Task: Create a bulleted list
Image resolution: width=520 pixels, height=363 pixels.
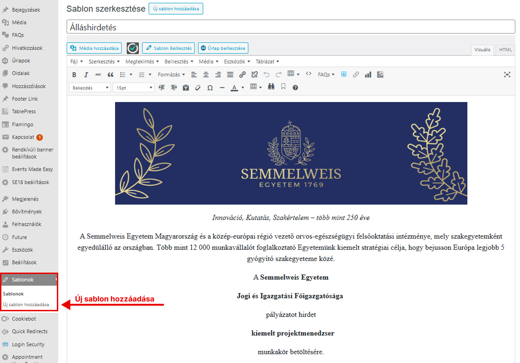Action: click(x=123, y=75)
